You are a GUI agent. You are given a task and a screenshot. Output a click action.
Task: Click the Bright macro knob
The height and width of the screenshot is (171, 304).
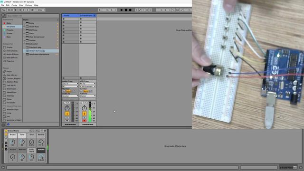[x=13, y=142]
